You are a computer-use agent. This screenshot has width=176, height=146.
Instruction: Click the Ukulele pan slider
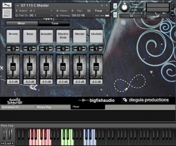pos(96,49)
